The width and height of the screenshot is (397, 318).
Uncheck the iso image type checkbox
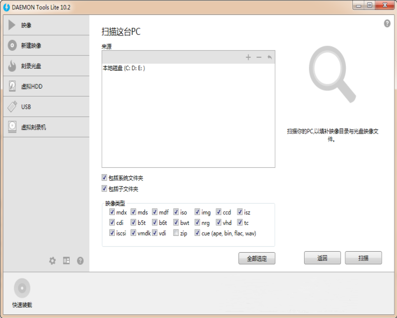176,212
